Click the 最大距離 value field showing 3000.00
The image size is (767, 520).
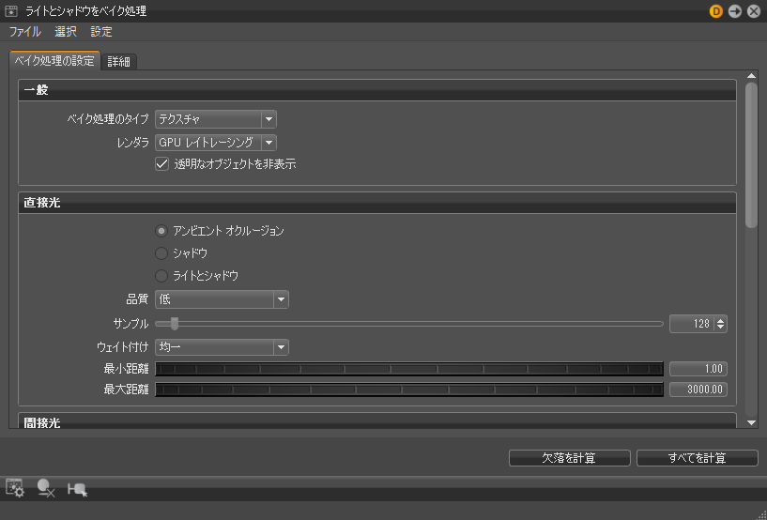(698, 390)
